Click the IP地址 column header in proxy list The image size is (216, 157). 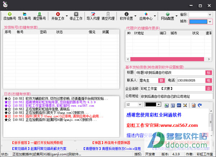[139, 33]
